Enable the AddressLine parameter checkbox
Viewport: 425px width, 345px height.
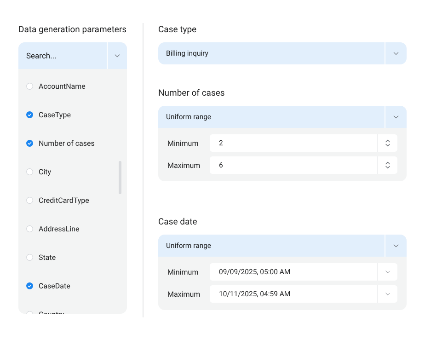pos(29,229)
